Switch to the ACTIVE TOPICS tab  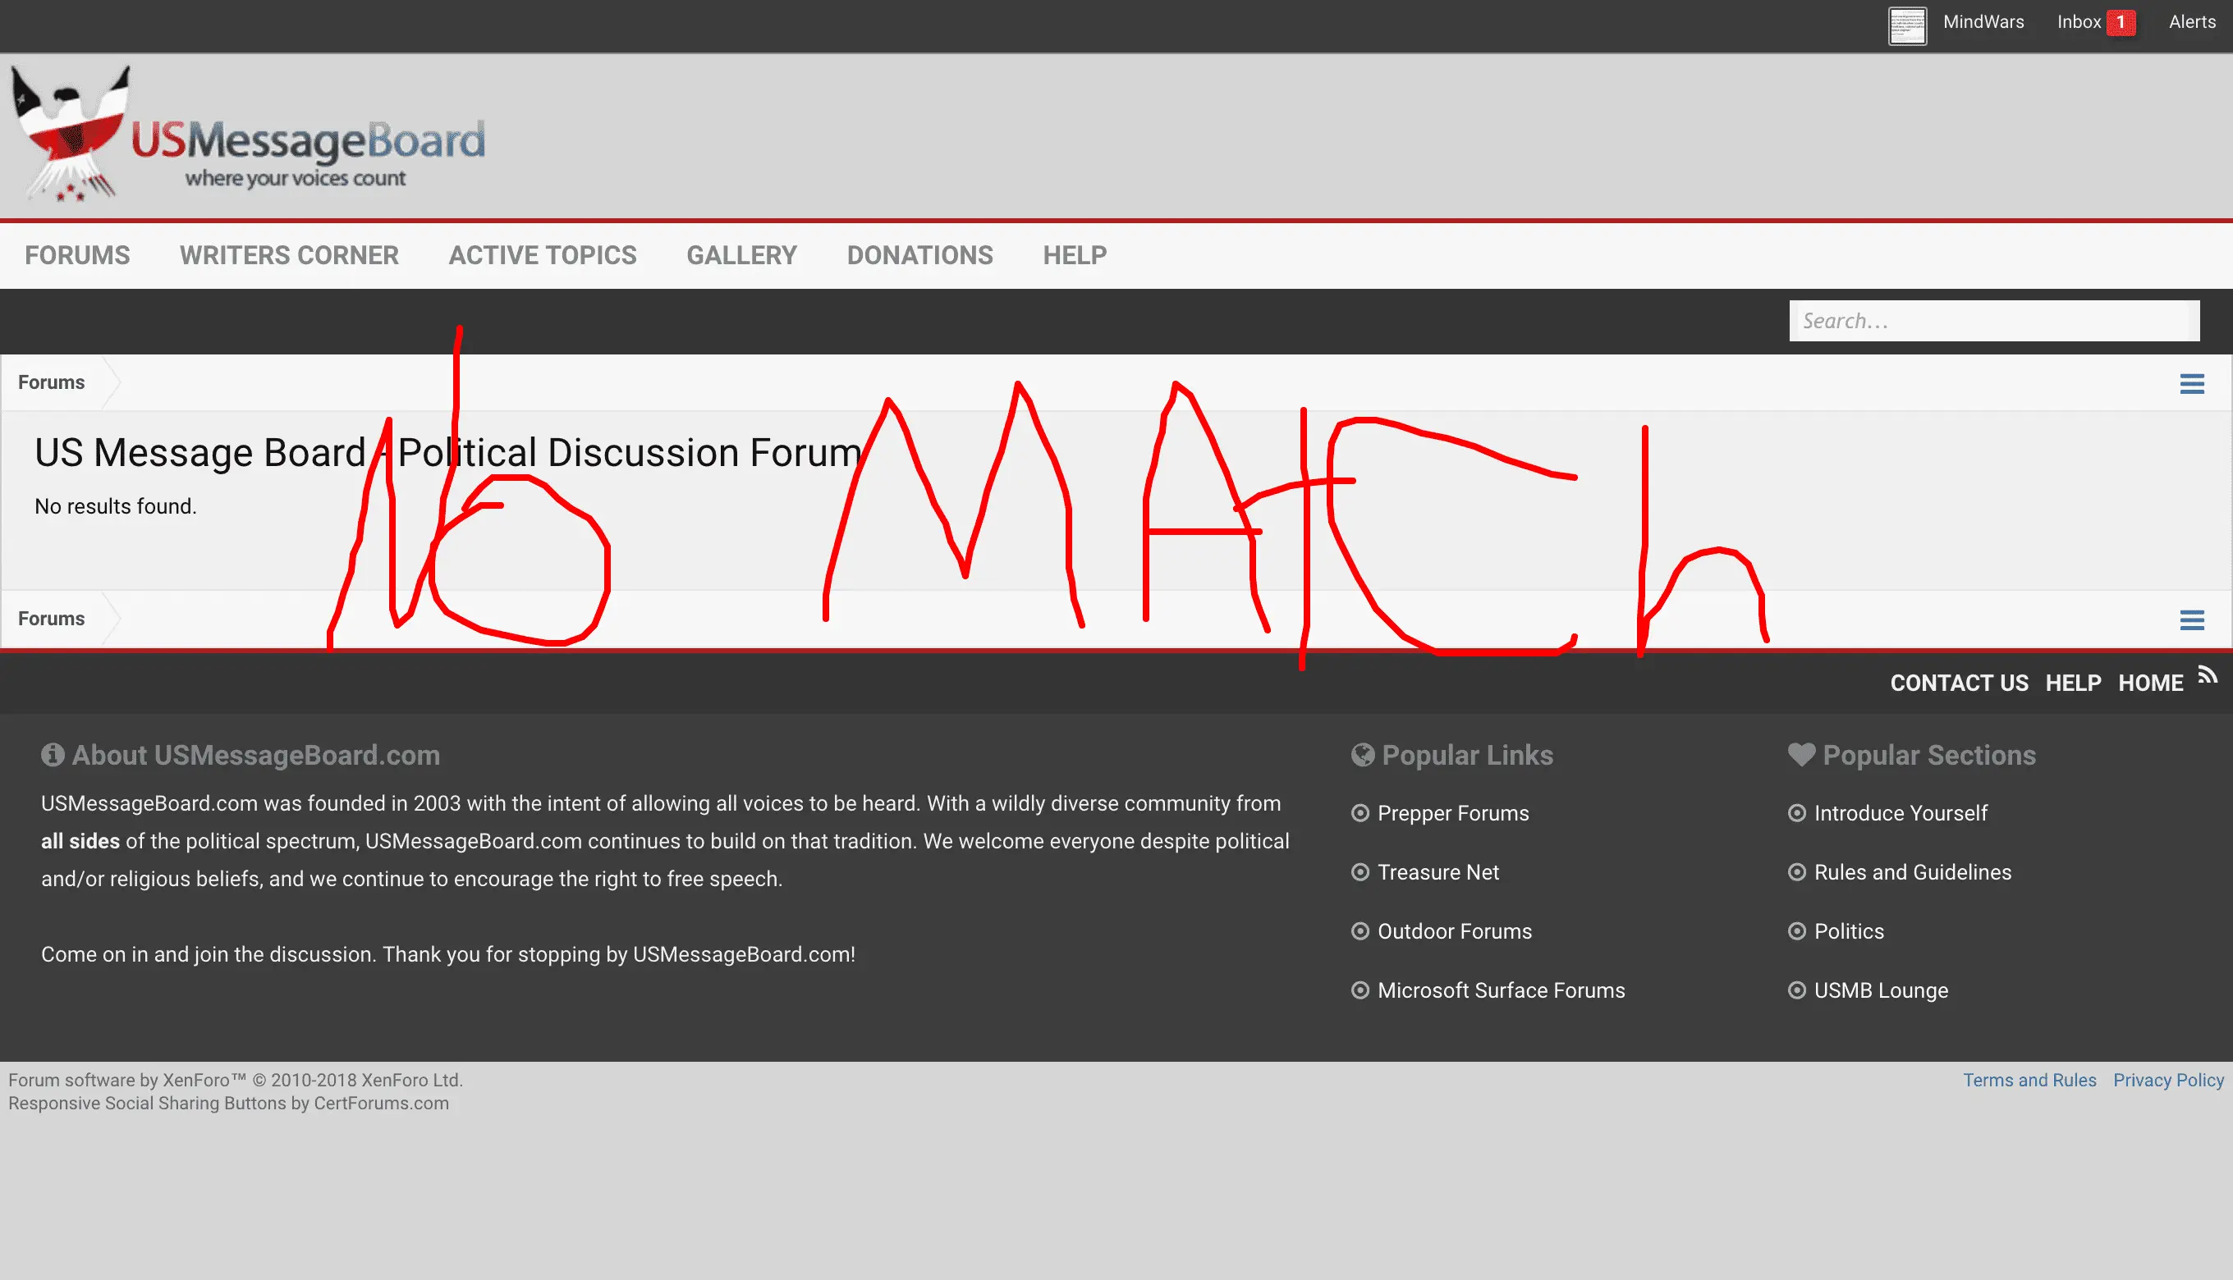[x=543, y=255]
